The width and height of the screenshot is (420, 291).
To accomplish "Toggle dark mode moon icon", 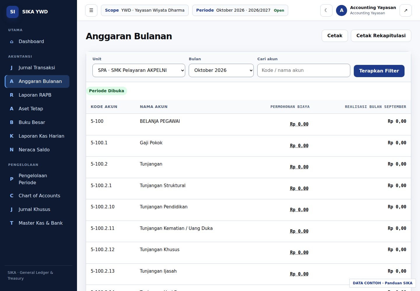I will pyautogui.click(x=326, y=10).
